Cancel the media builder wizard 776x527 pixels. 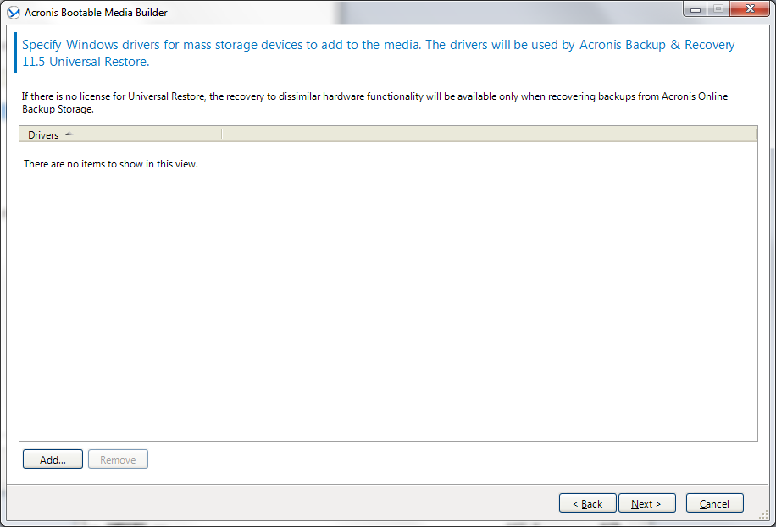(715, 503)
